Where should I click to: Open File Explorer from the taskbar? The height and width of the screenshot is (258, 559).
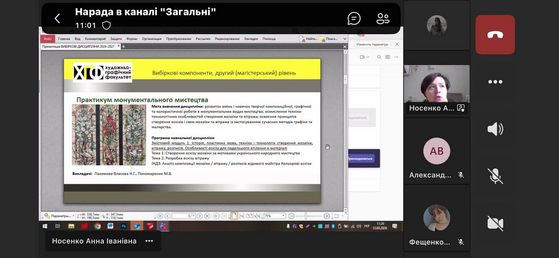71,226
